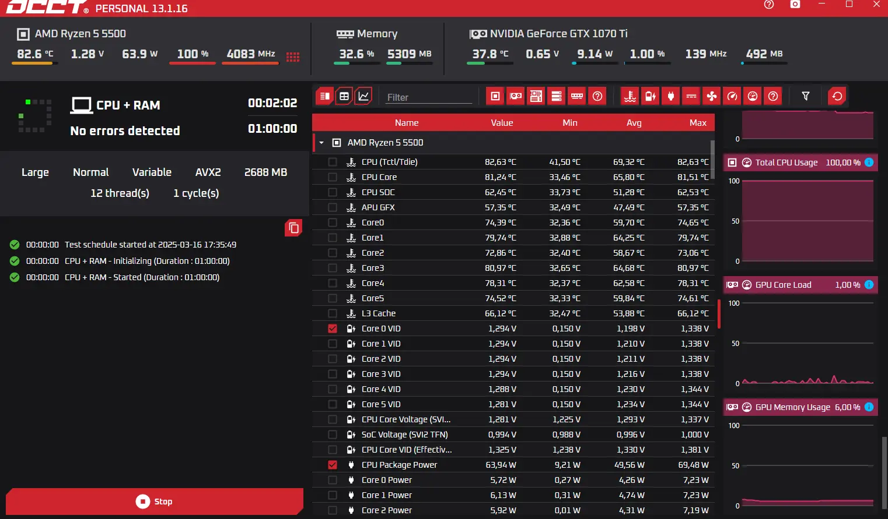The image size is (888, 519).
Task: Stop the running CPU + RAM test
Action: tap(155, 502)
